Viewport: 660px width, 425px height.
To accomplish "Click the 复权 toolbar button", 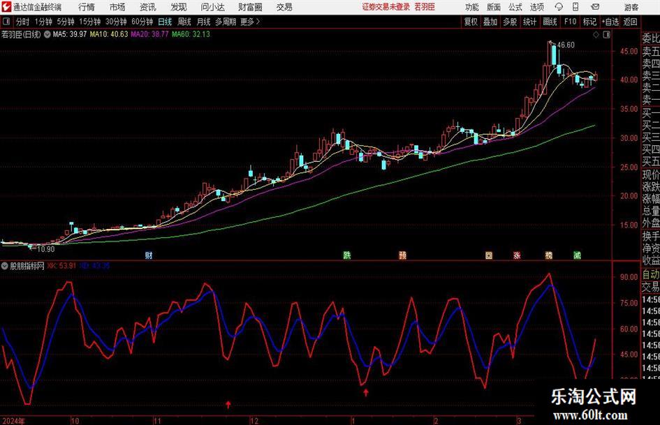I will [471, 22].
